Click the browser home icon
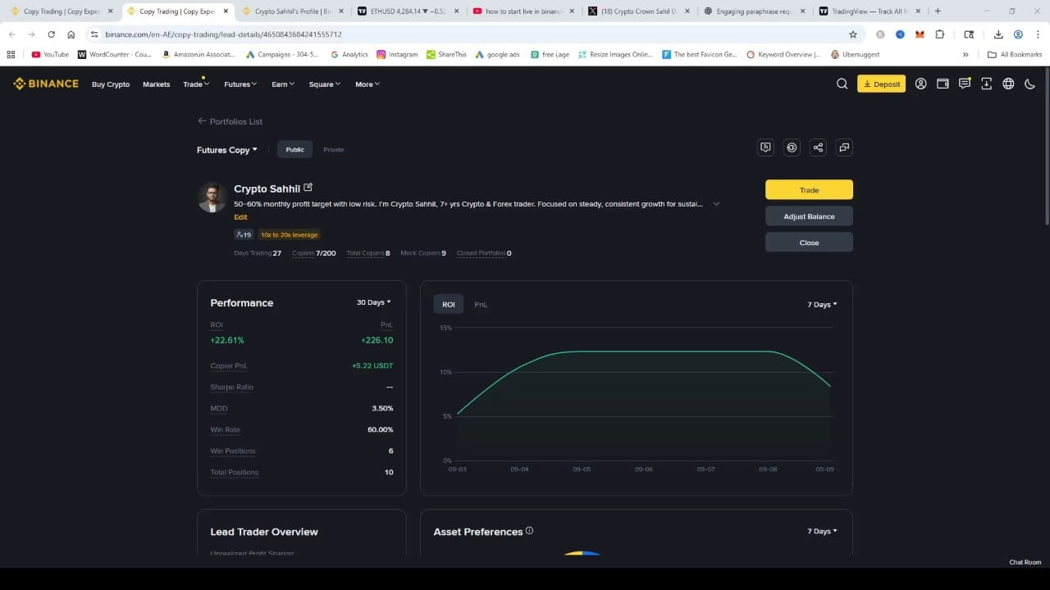Viewport: 1050px width, 590px height. (71, 34)
